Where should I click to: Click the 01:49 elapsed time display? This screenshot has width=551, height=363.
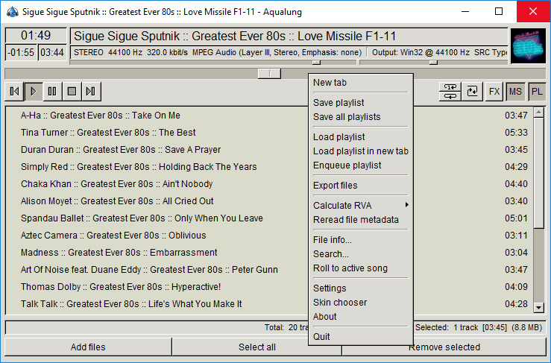coord(36,36)
